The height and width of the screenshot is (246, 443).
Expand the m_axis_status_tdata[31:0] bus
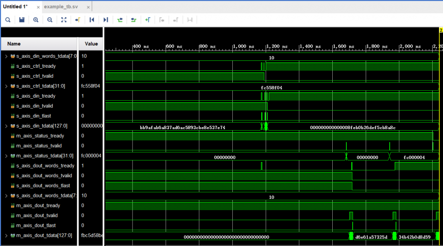6,156
